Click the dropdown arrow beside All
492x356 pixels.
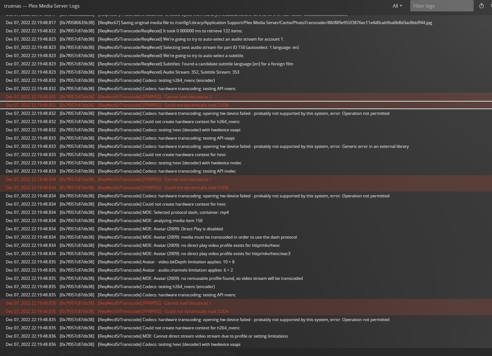pos(401,6)
